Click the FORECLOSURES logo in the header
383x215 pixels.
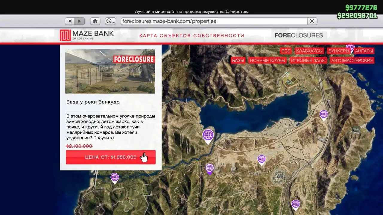(x=299, y=35)
